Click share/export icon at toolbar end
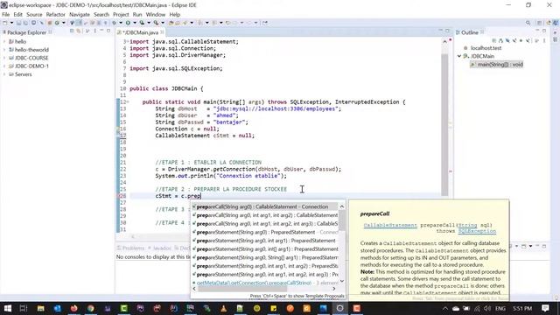 pyautogui.click(x=265, y=23)
